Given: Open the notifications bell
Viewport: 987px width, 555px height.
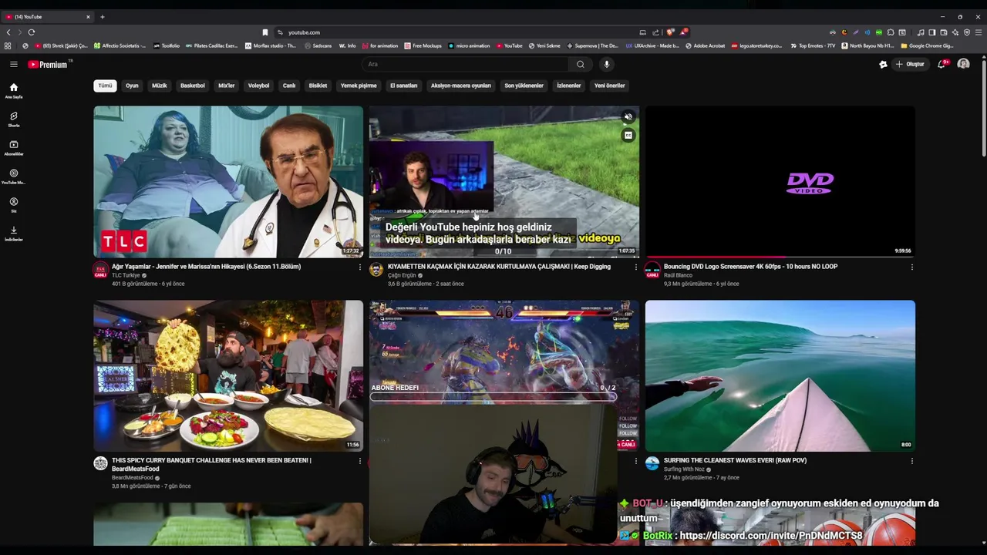Looking at the screenshot, I should pyautogui.click(x=942, y=64).
